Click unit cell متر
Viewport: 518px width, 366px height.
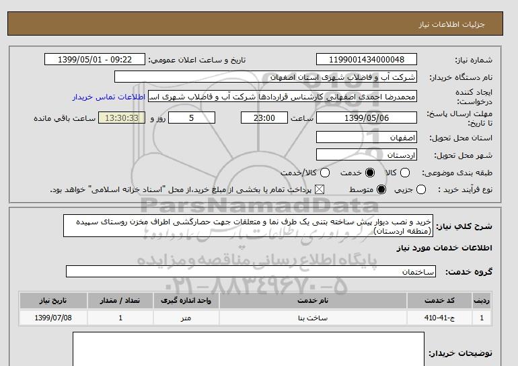tap(186, 318)
